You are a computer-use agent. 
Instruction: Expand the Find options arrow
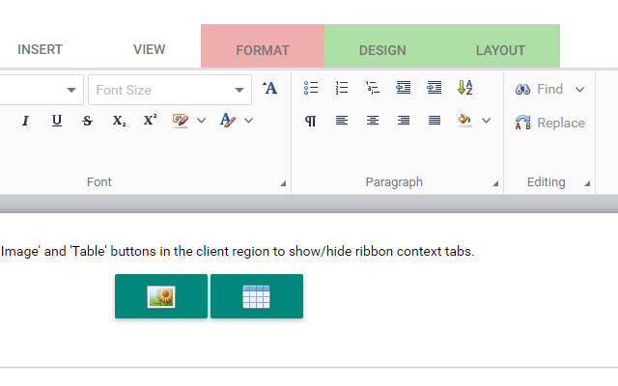pyautogui.click(x=579, y=90)
